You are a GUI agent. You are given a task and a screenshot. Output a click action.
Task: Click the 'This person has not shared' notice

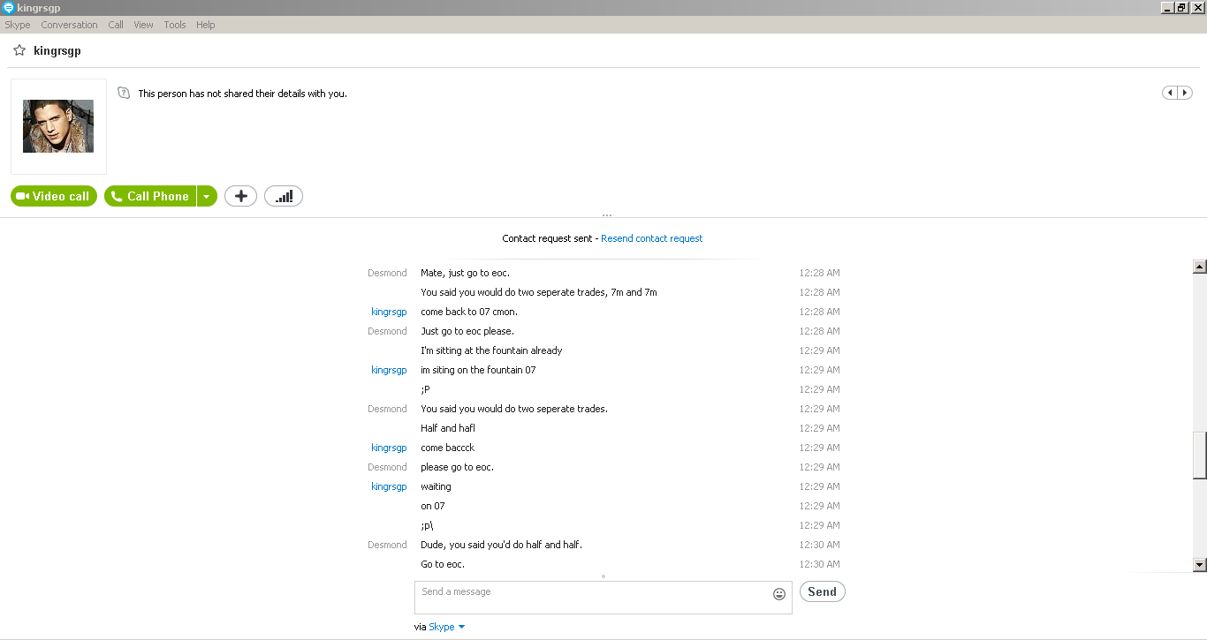[242, 94]
